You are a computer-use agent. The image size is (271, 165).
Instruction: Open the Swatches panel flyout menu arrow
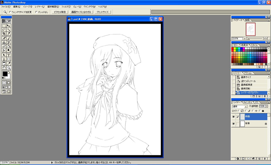pos(269,45)
